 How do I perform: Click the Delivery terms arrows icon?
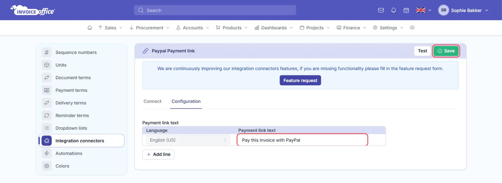[47, 103]
